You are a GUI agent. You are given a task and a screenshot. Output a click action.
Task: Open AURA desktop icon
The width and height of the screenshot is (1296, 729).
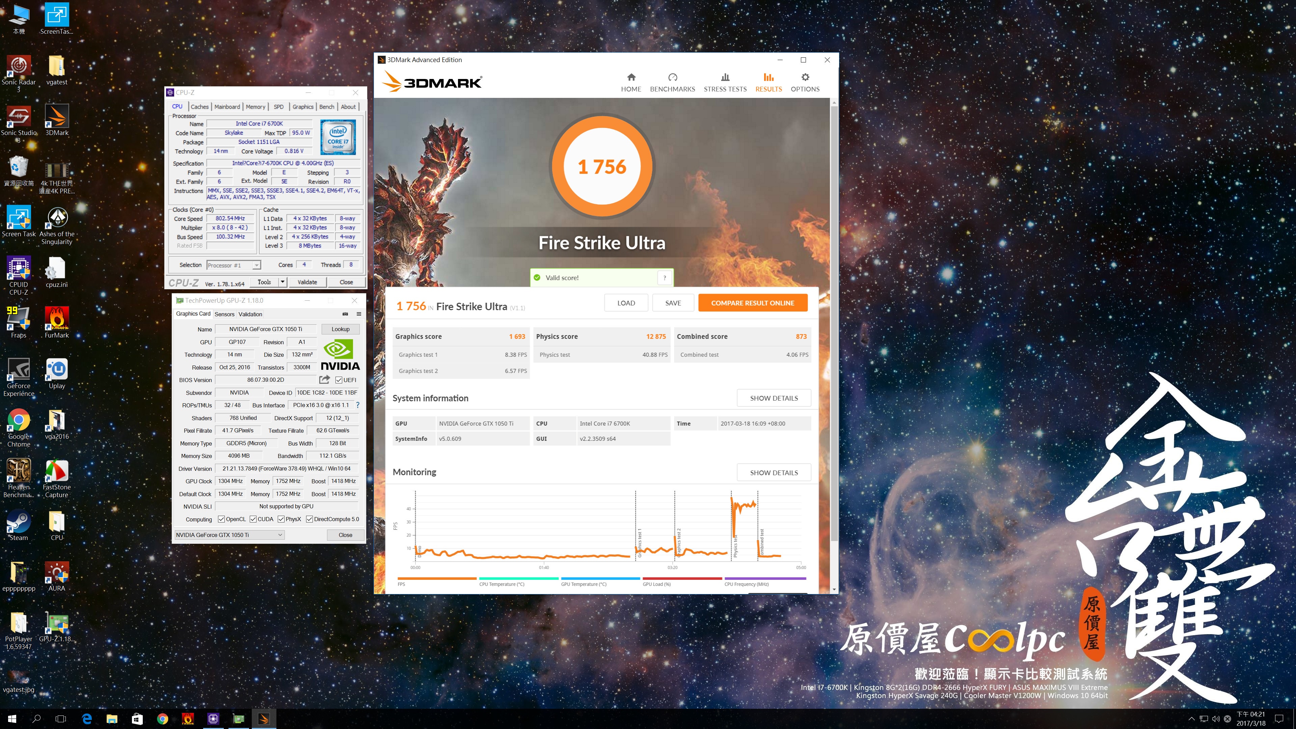[57, 576]
